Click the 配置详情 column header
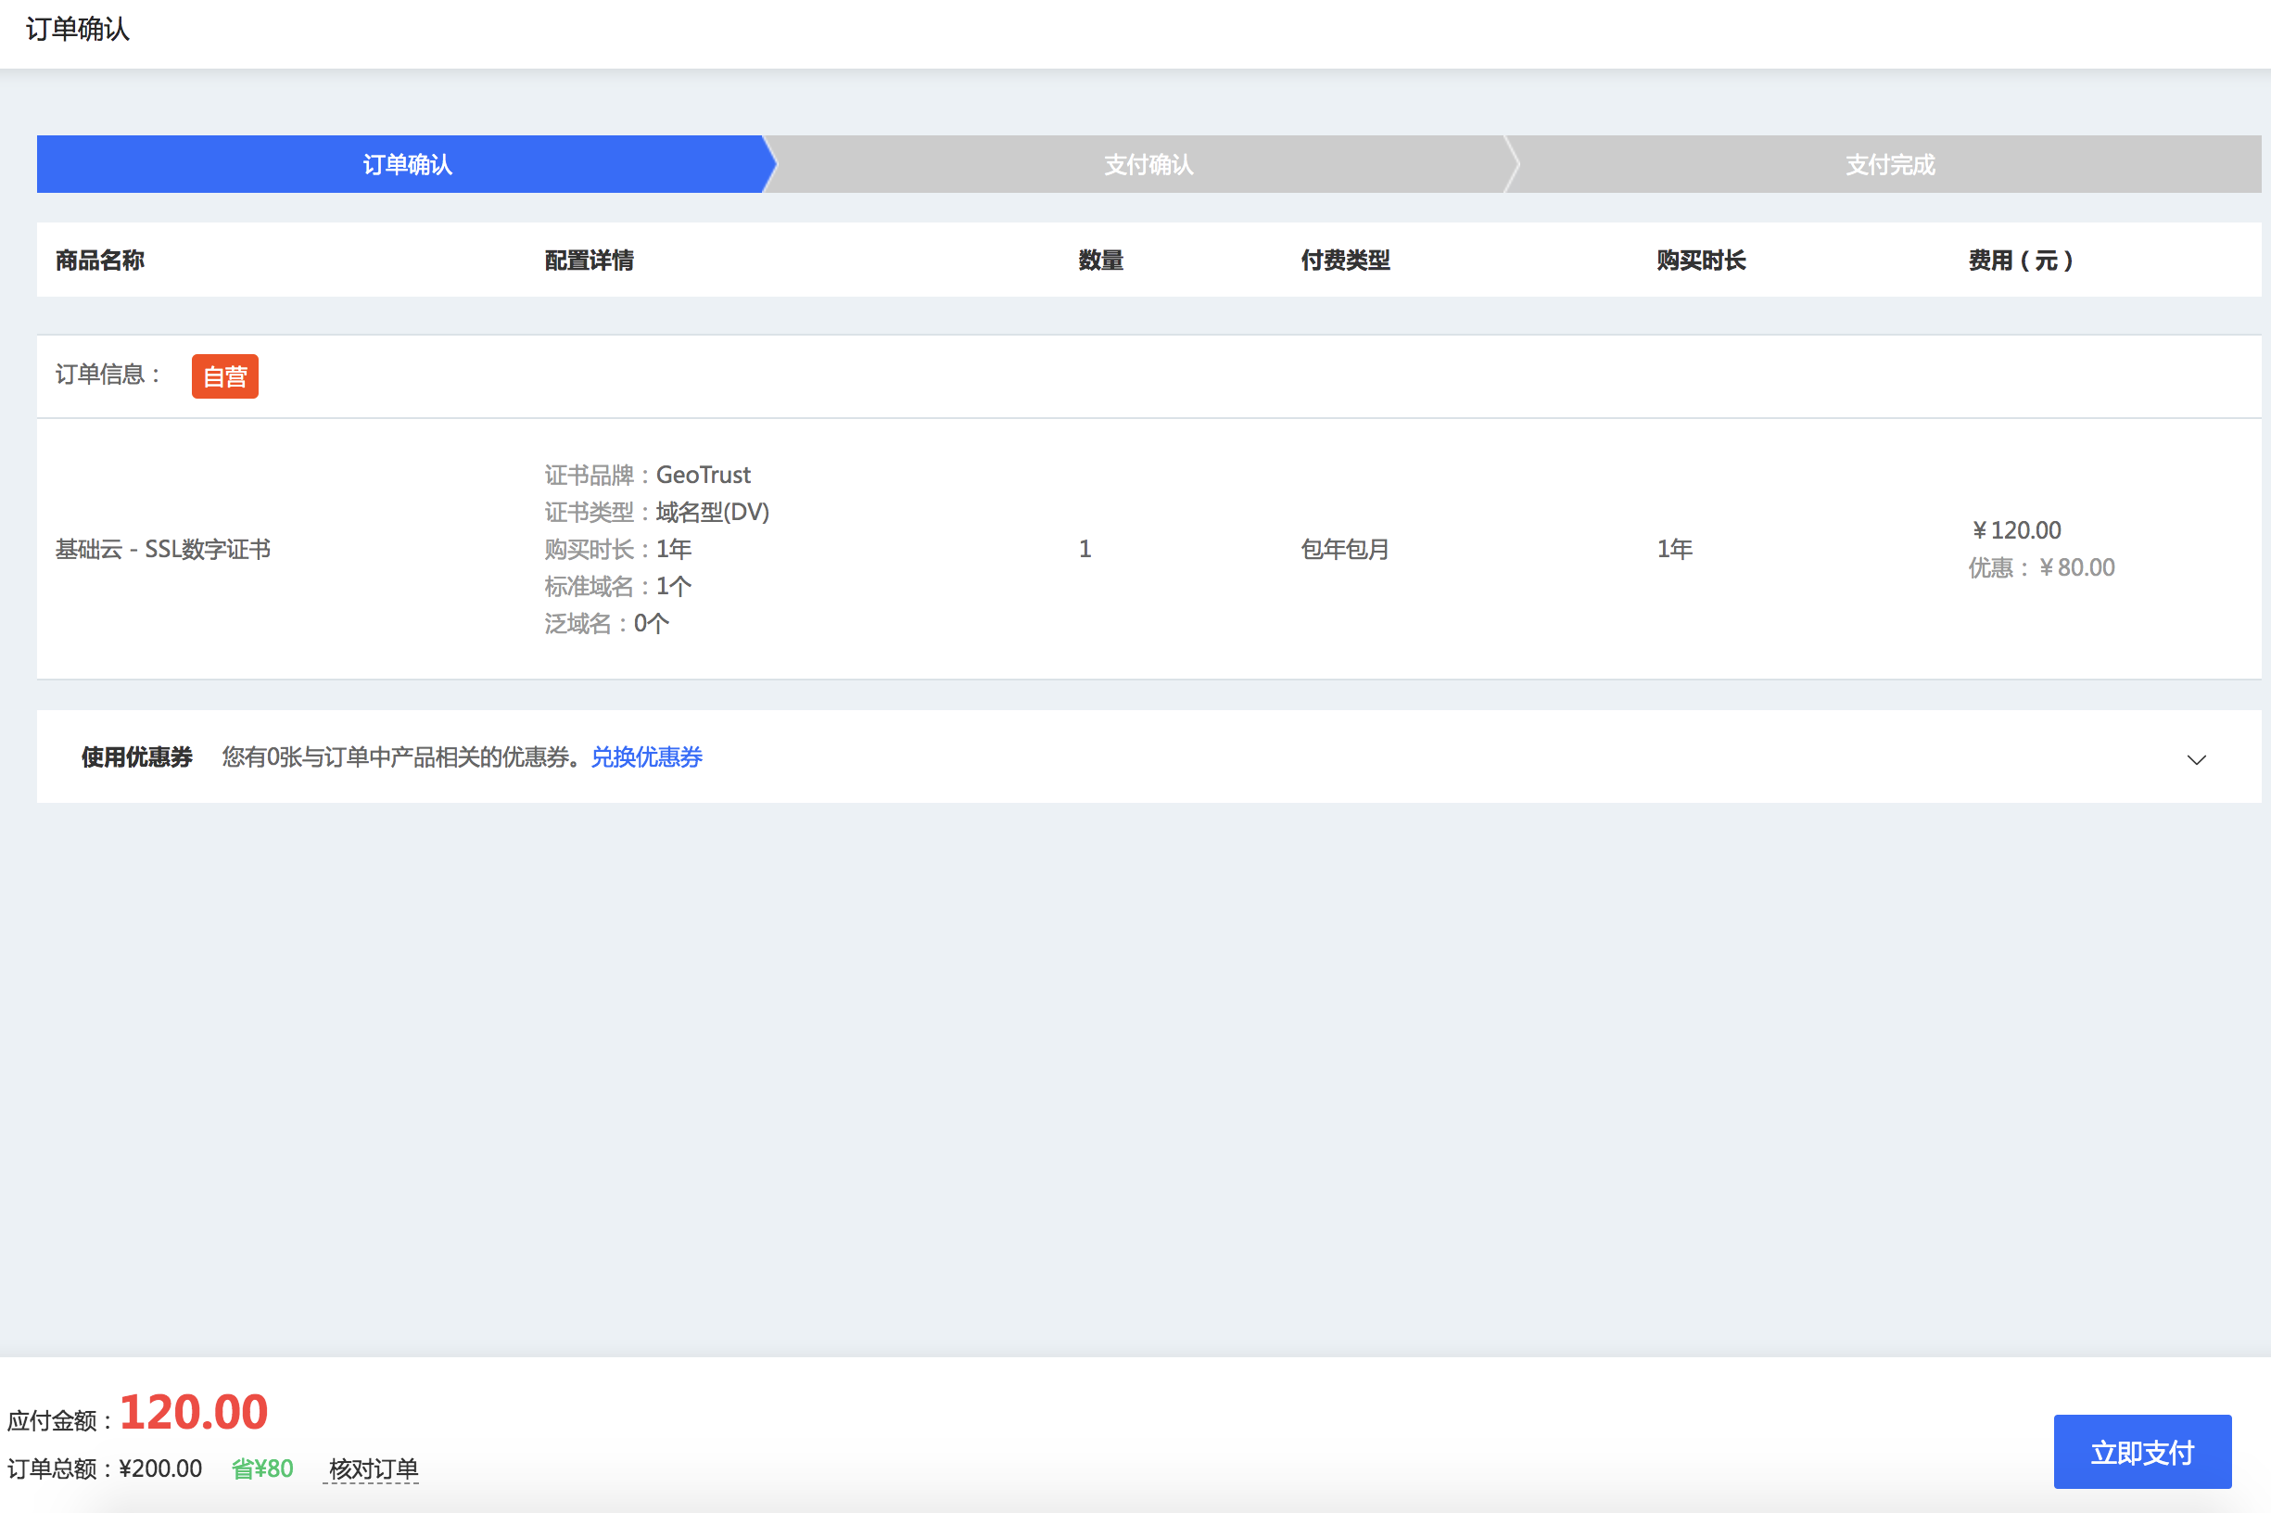The image size is (2271, 1513). coord(589,261)
